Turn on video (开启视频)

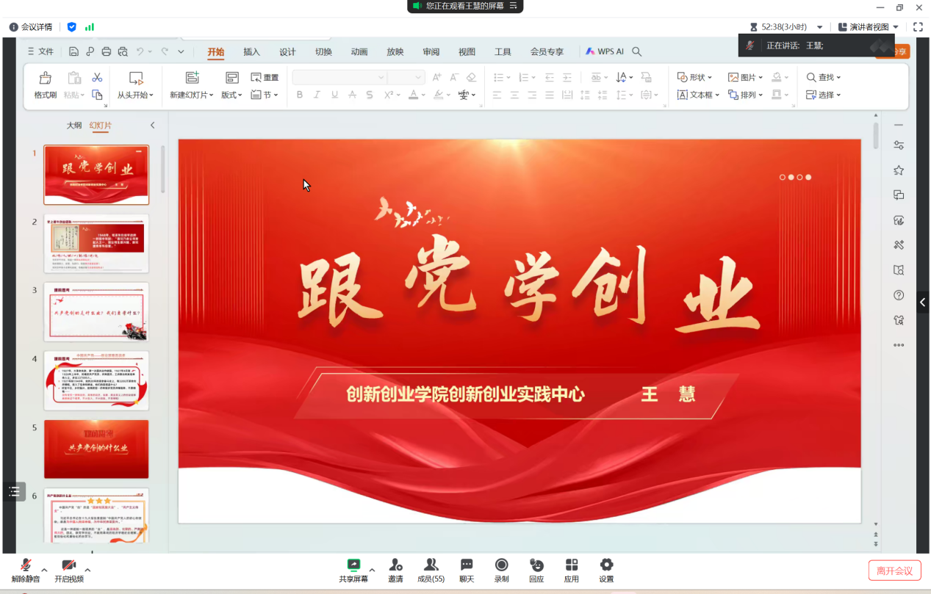tap(68, 565)
